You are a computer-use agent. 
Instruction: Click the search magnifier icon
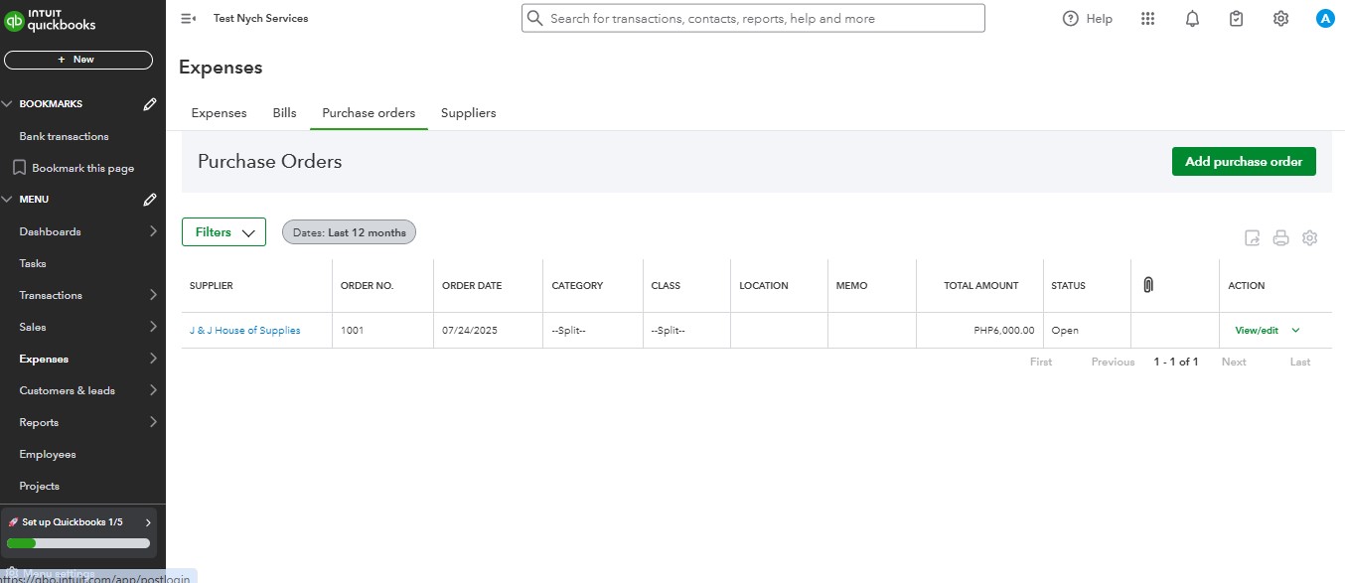pos(535,18)
